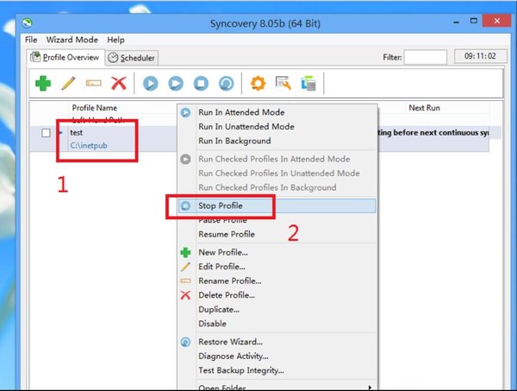Click the C:\inetpub path text

(89, 146)
